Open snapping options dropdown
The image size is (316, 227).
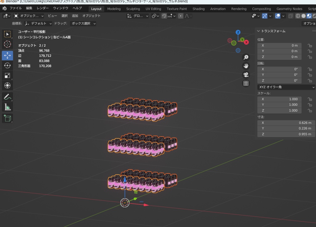point(172,16)
